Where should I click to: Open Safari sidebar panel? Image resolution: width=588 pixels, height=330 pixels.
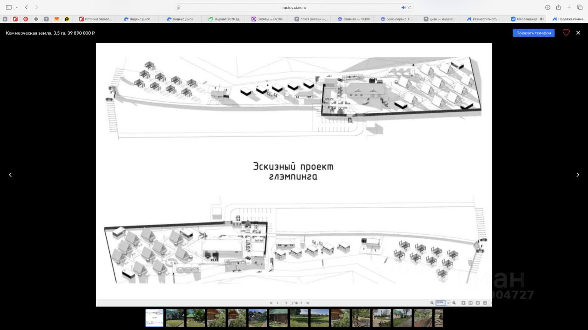point(9,7)
